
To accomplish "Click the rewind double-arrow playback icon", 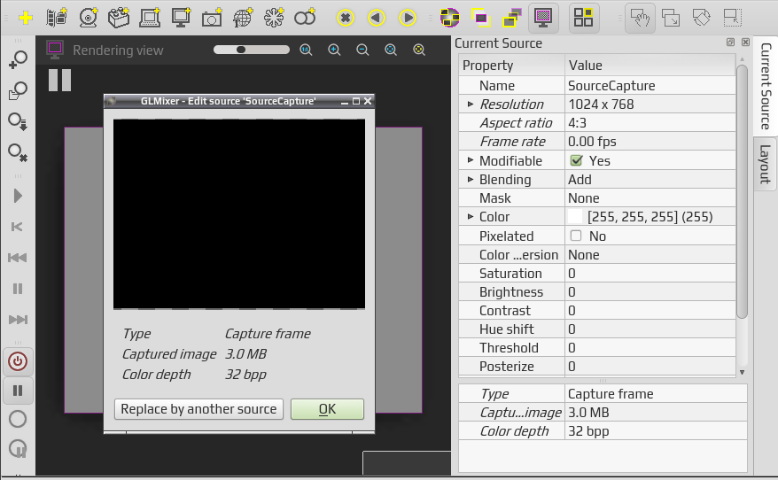I will click(18, 258).
